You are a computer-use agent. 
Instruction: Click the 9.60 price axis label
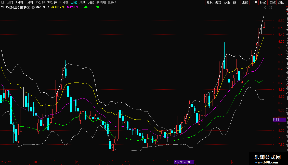point(281,21)
